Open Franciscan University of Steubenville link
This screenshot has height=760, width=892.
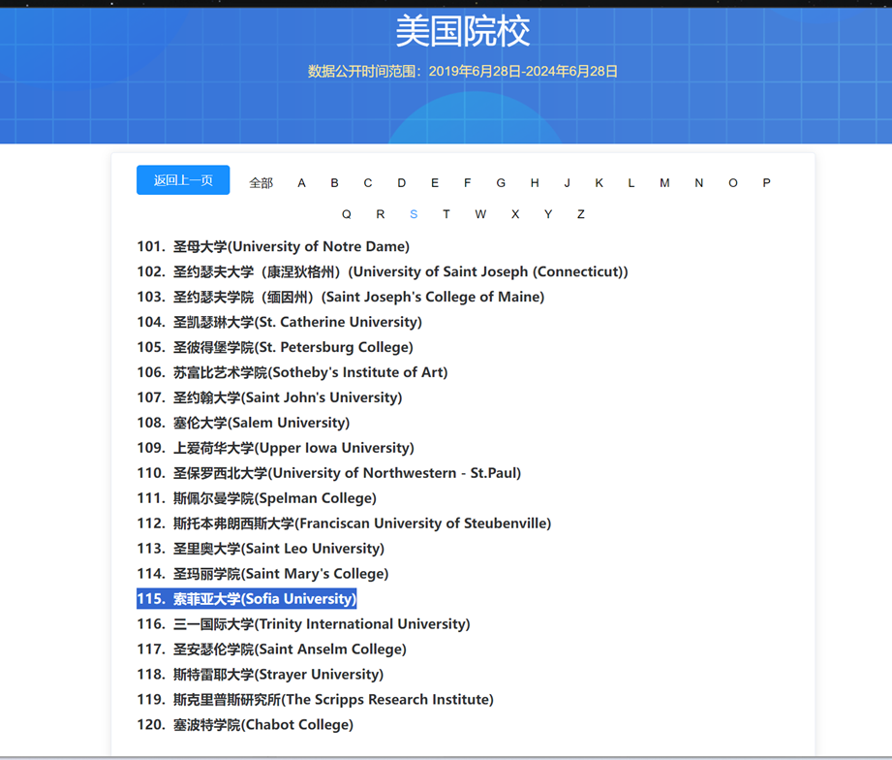point(361,523)
